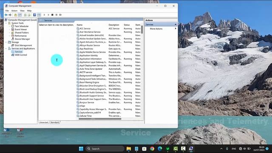Click the Restart Service toolbar icon

[60, 15]
